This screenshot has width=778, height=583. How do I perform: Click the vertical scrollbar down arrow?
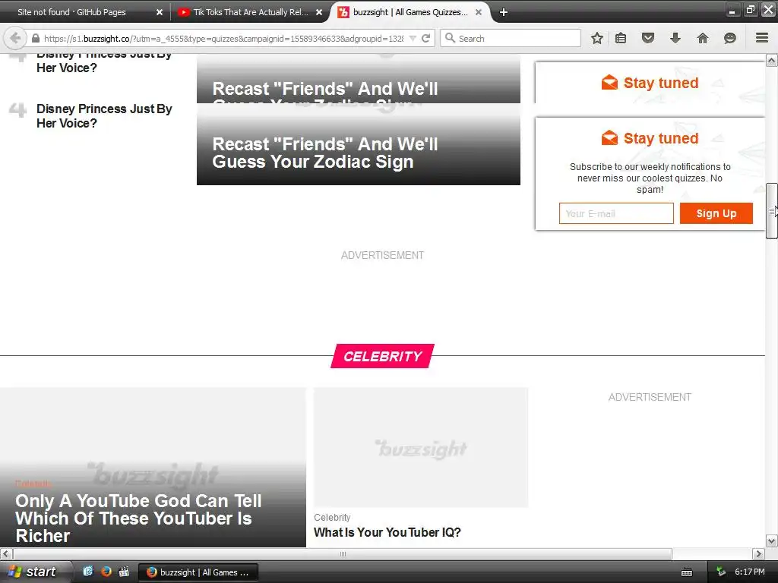[771, 540]
